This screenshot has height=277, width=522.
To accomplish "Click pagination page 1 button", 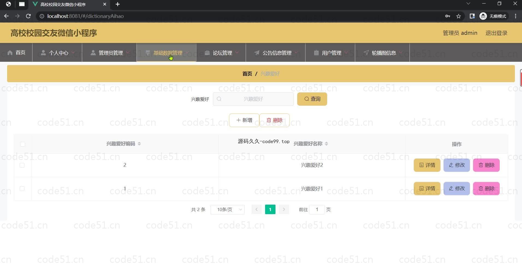I will tap(270, 210).
